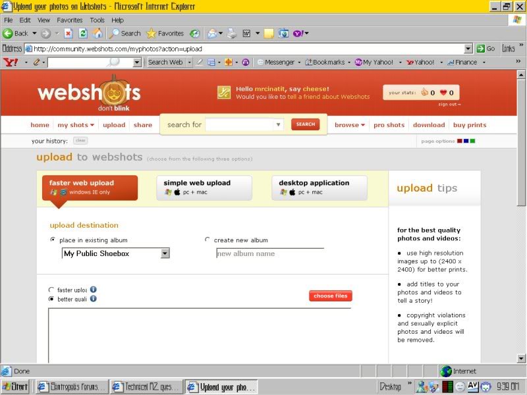Click the Yahoo! toolbar logo

click(x=11, y=62)
